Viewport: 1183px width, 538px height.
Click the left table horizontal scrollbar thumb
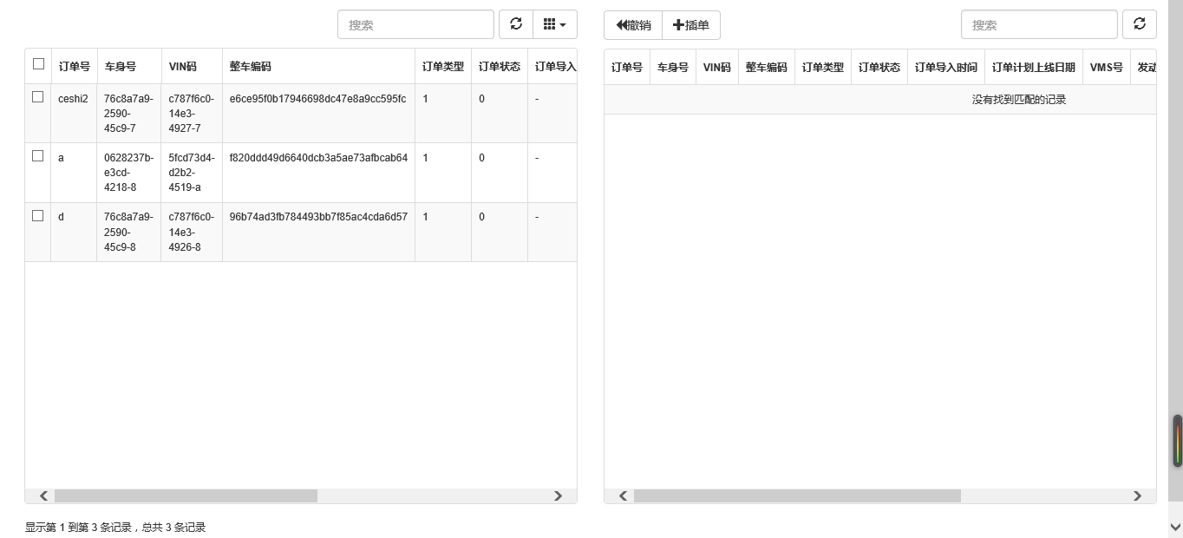click(x=186, y=496)
